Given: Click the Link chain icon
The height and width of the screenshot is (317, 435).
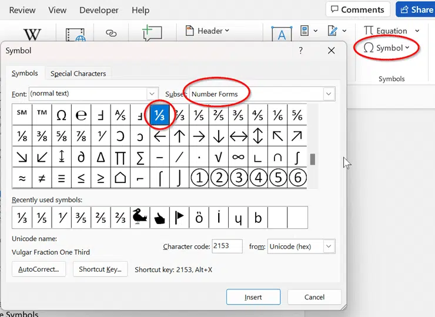Looking at the screenshot, I should (x=111, y=34).
